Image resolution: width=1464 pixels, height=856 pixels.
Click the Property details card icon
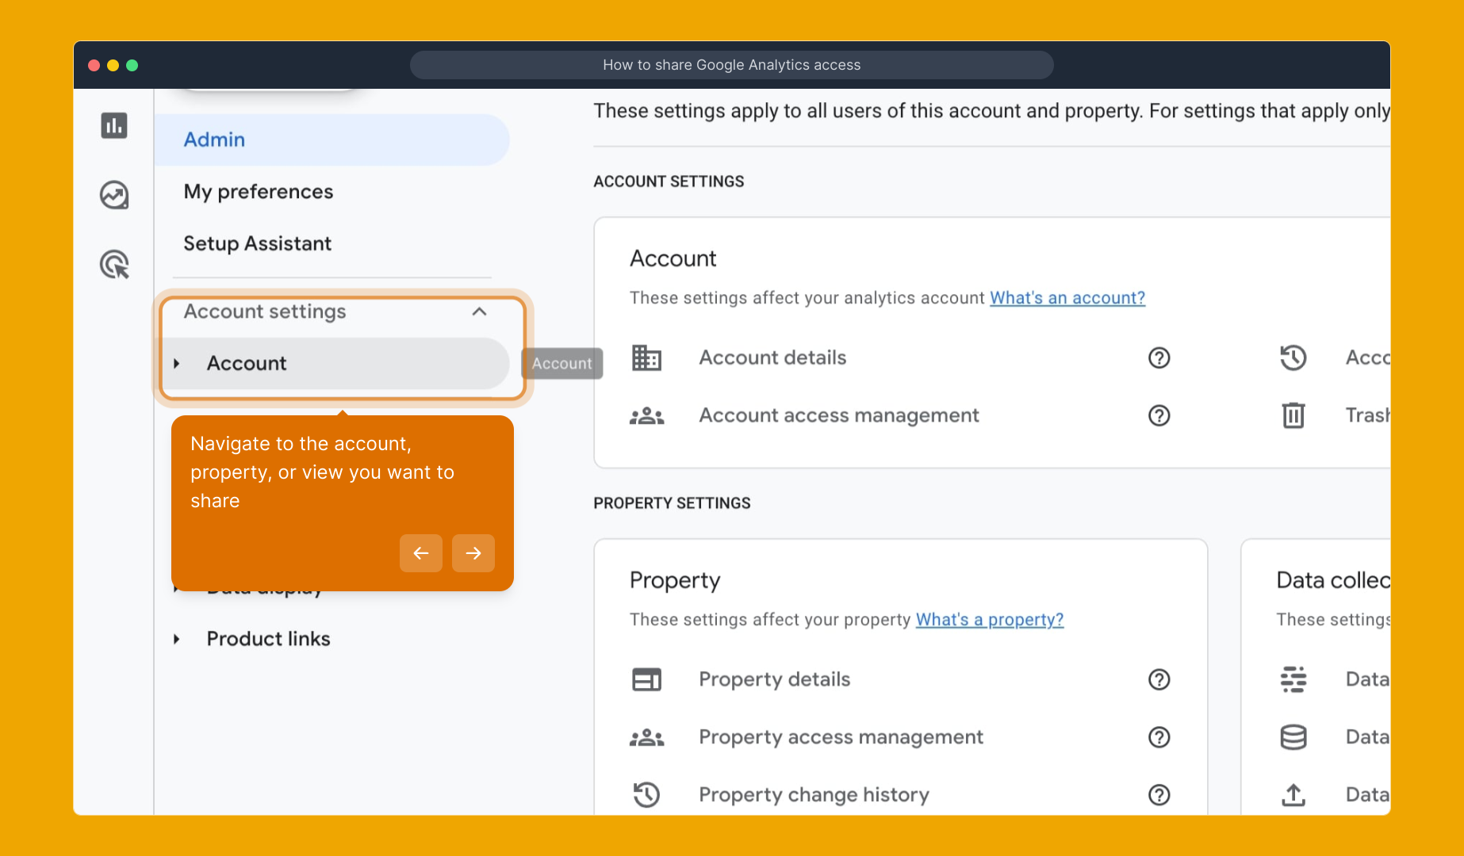point(646,679)
